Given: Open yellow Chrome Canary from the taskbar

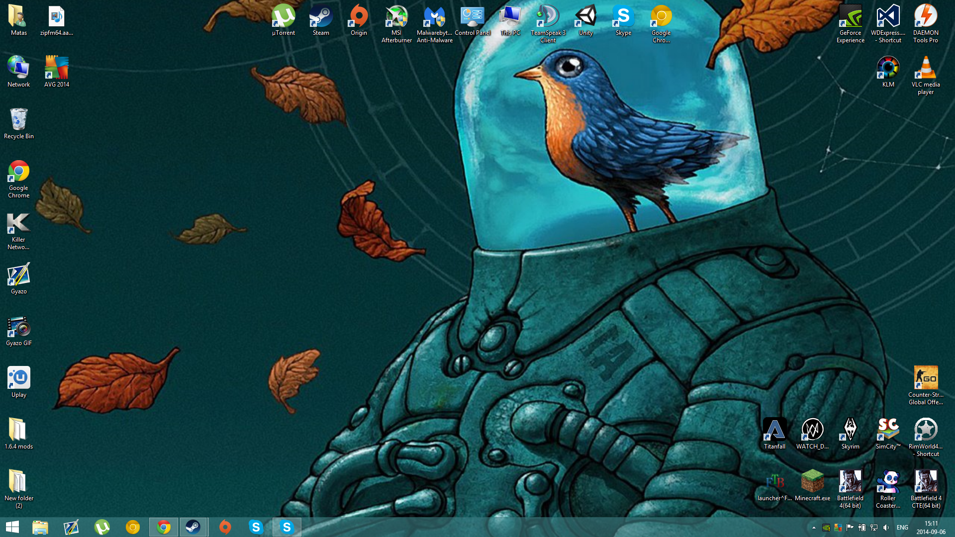Looking at the screenshot, I should [133, 527].
